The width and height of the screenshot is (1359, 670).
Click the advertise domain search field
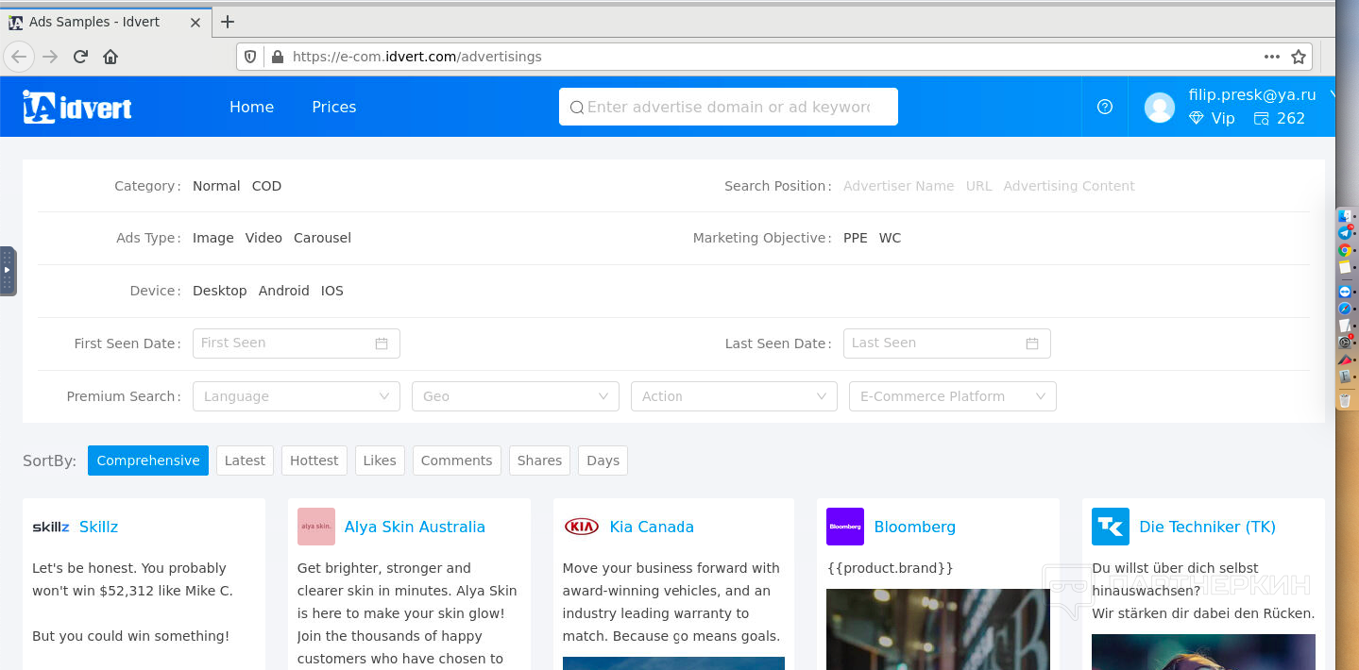click(728, 107)
